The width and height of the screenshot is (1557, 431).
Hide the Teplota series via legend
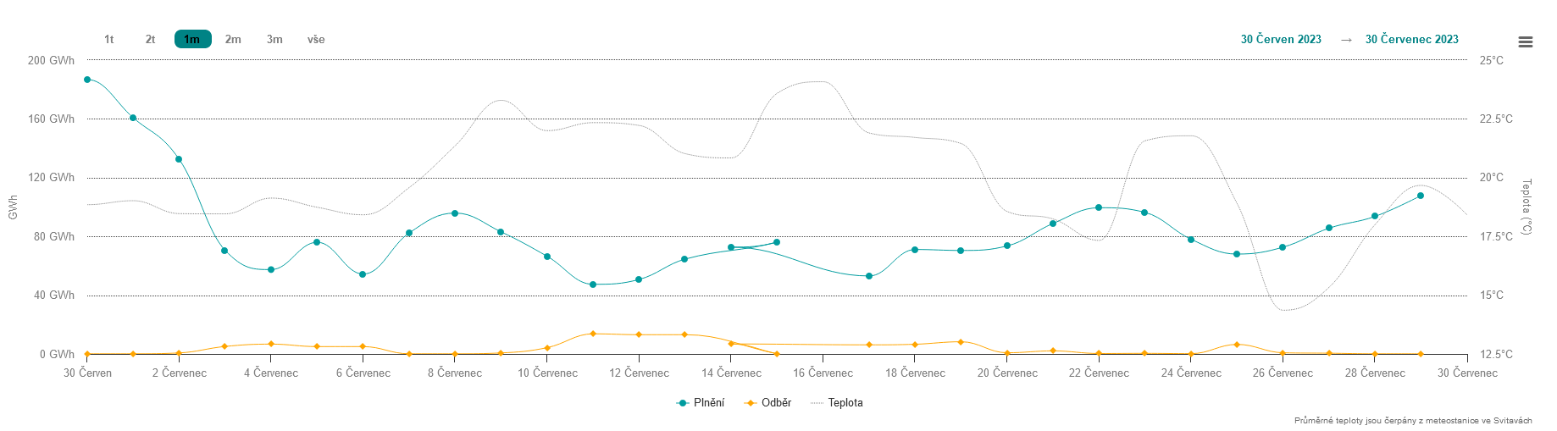tap(845, 403)
